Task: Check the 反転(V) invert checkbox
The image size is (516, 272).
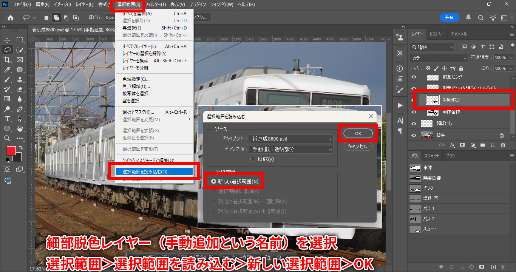Action: (253, 159)
